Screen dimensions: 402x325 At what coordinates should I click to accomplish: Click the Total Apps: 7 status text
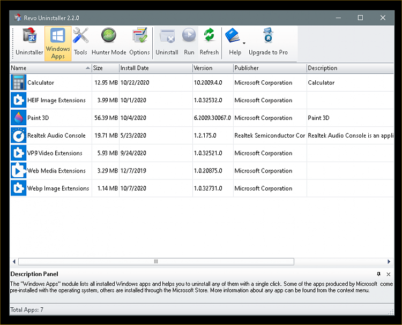click(x=27, y=310)
